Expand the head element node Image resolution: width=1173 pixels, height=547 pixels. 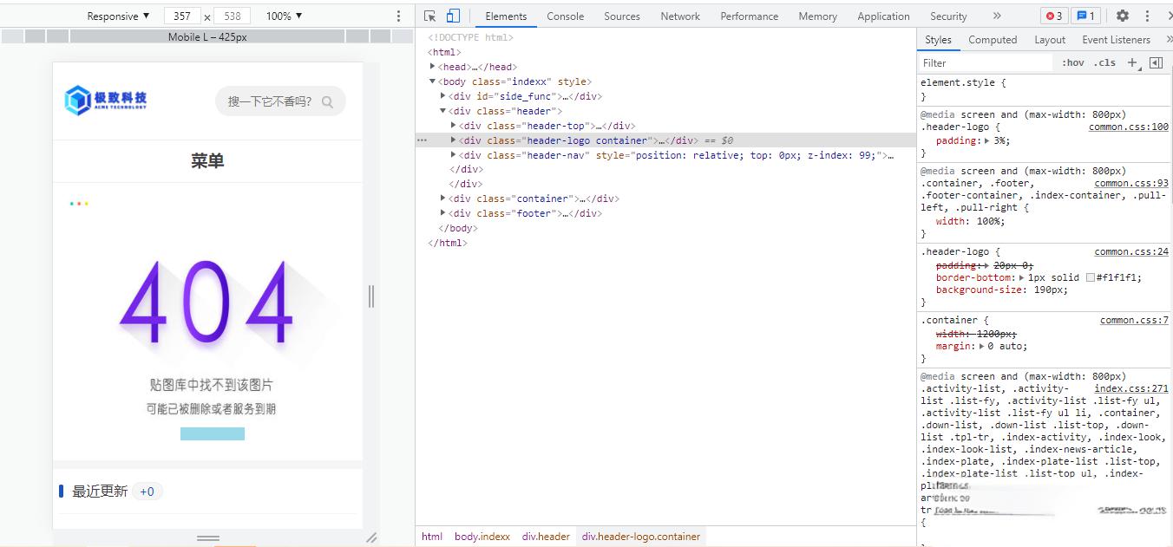pyautogui.click(x=433, y=67)
